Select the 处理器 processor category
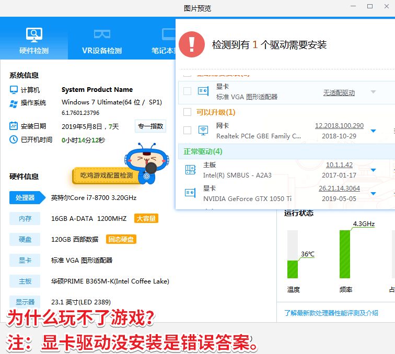This screenshot has height=354, width=395. pyautogui.click(x=27, y=198)
